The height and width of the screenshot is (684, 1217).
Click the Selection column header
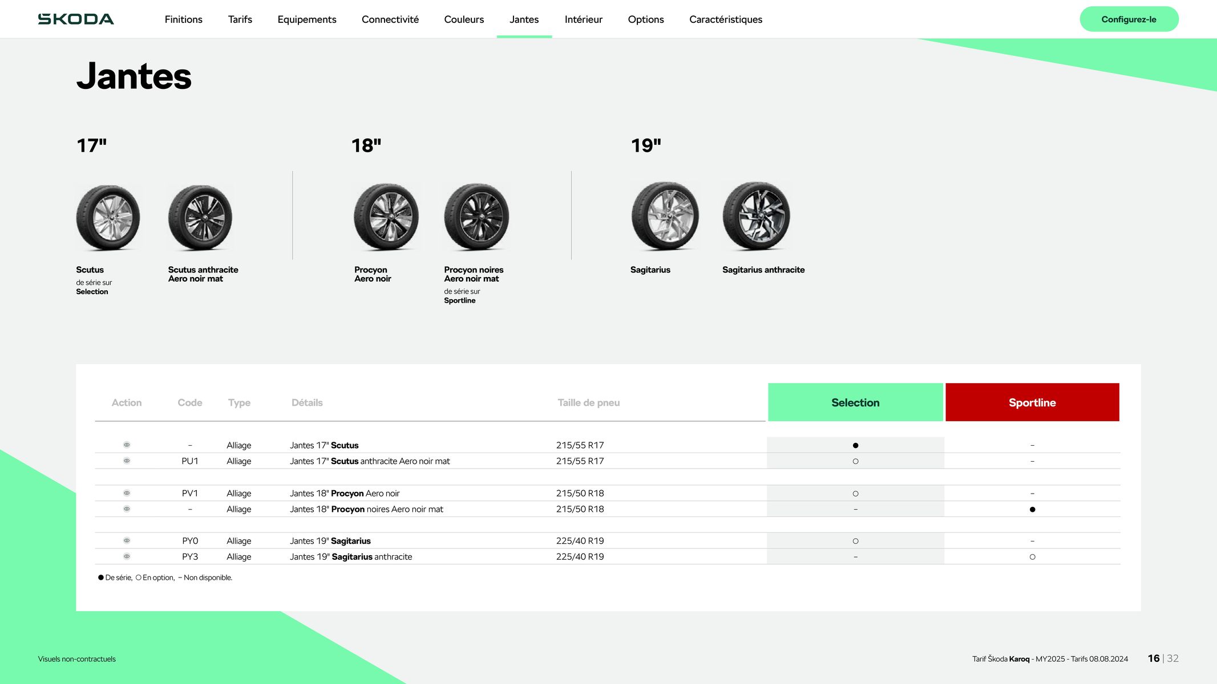[855, 402]
